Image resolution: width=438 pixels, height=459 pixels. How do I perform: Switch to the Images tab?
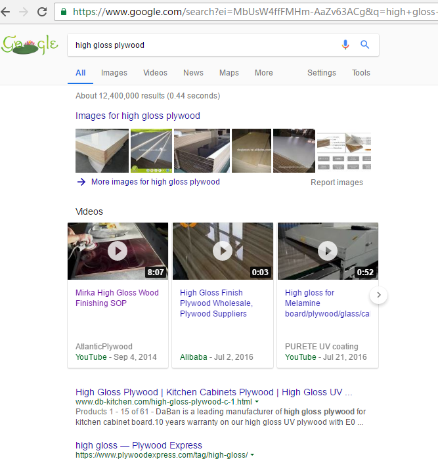pos(114,73)
